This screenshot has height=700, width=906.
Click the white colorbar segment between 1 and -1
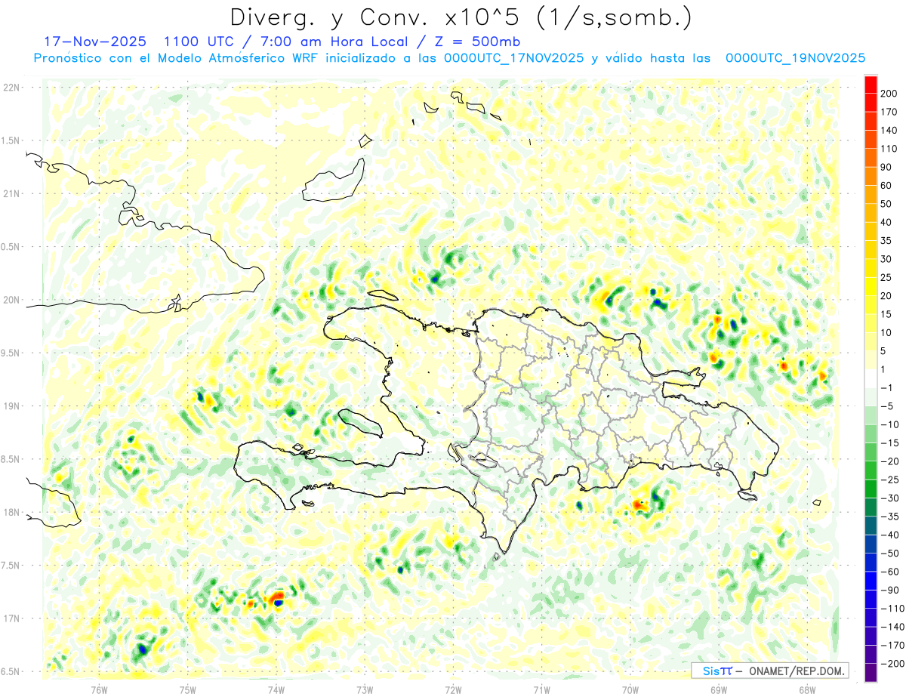[x=871, y=378]
